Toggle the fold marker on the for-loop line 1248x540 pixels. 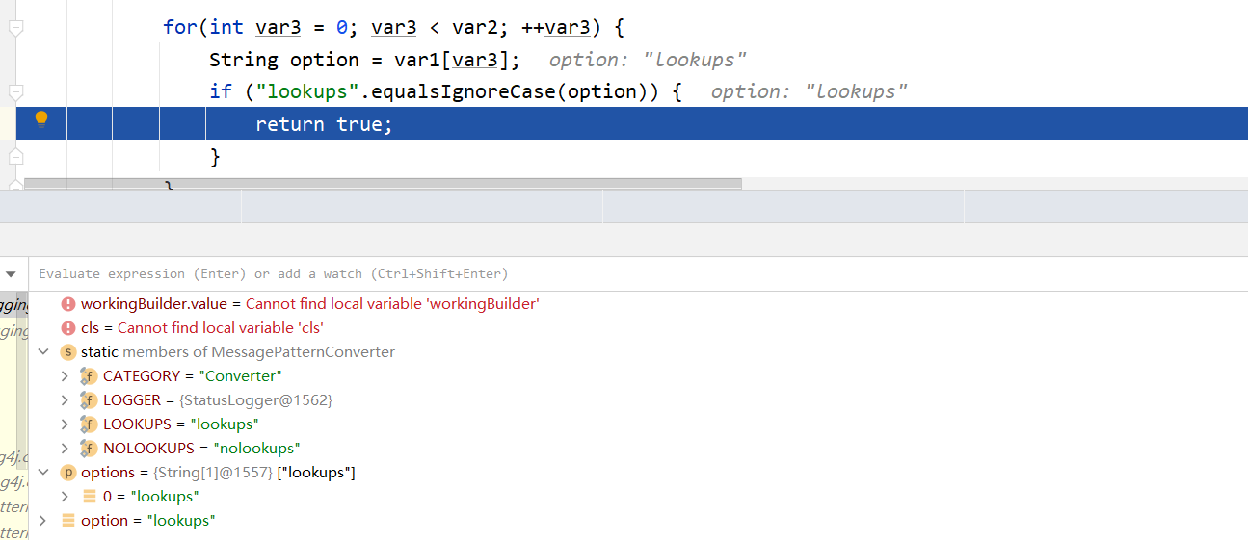coord(15,28)
